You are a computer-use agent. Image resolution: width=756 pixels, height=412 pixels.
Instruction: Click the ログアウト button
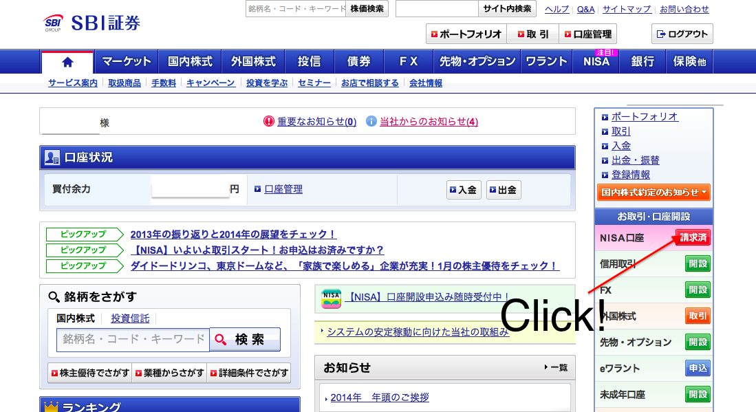coord(682,34)
